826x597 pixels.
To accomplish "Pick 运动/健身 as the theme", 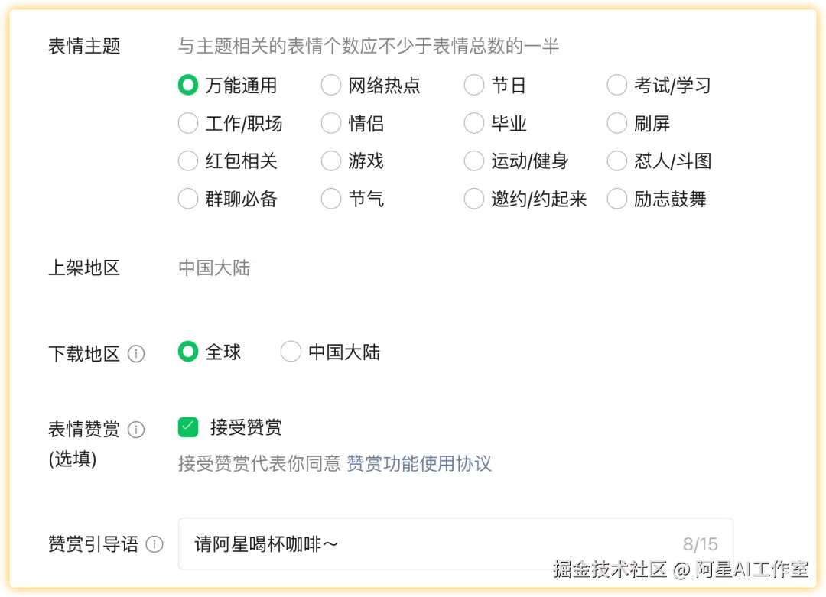I will (473, 161).
